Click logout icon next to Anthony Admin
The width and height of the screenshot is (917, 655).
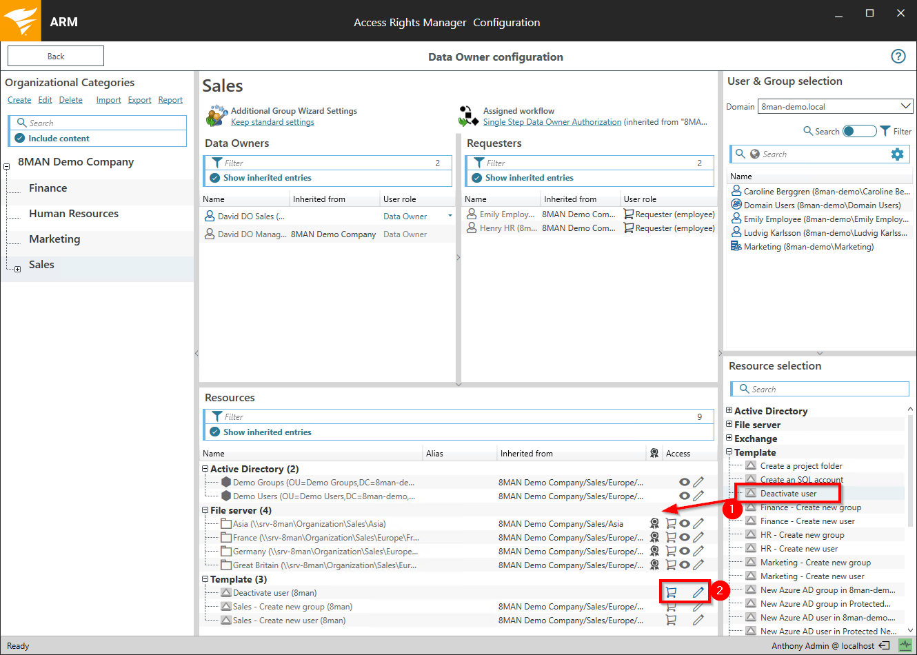(885, 646)
